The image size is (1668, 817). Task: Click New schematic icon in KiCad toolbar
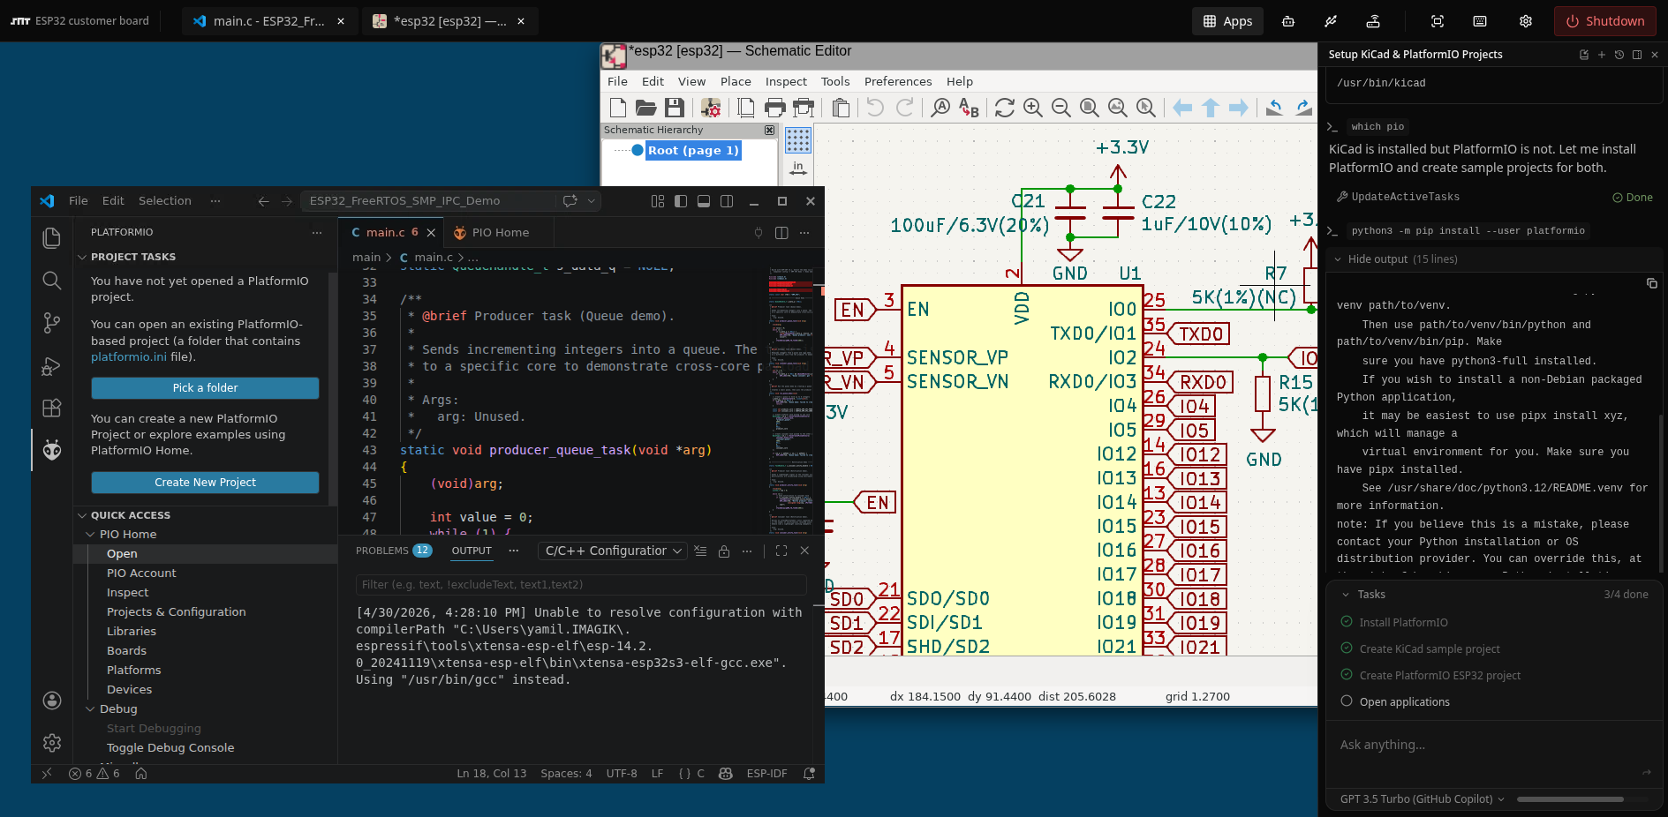618,108
